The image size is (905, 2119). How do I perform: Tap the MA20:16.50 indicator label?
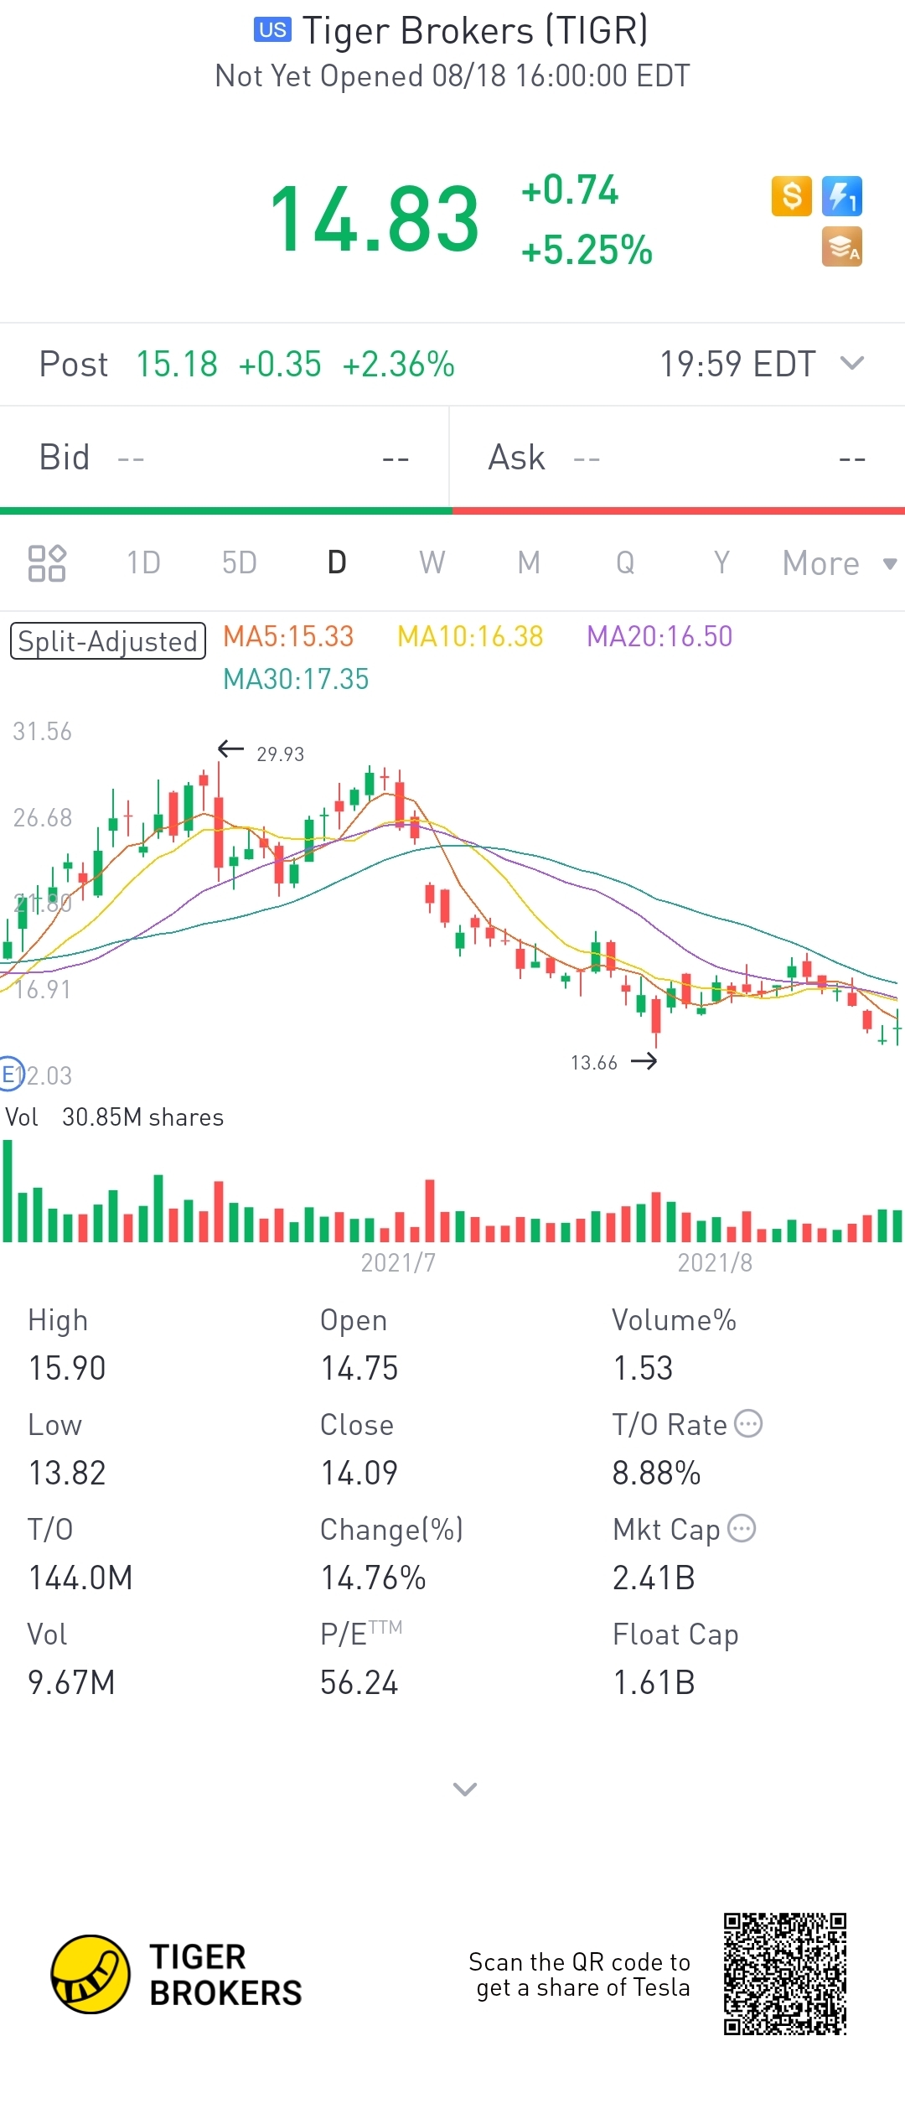(x=659, y=636)
